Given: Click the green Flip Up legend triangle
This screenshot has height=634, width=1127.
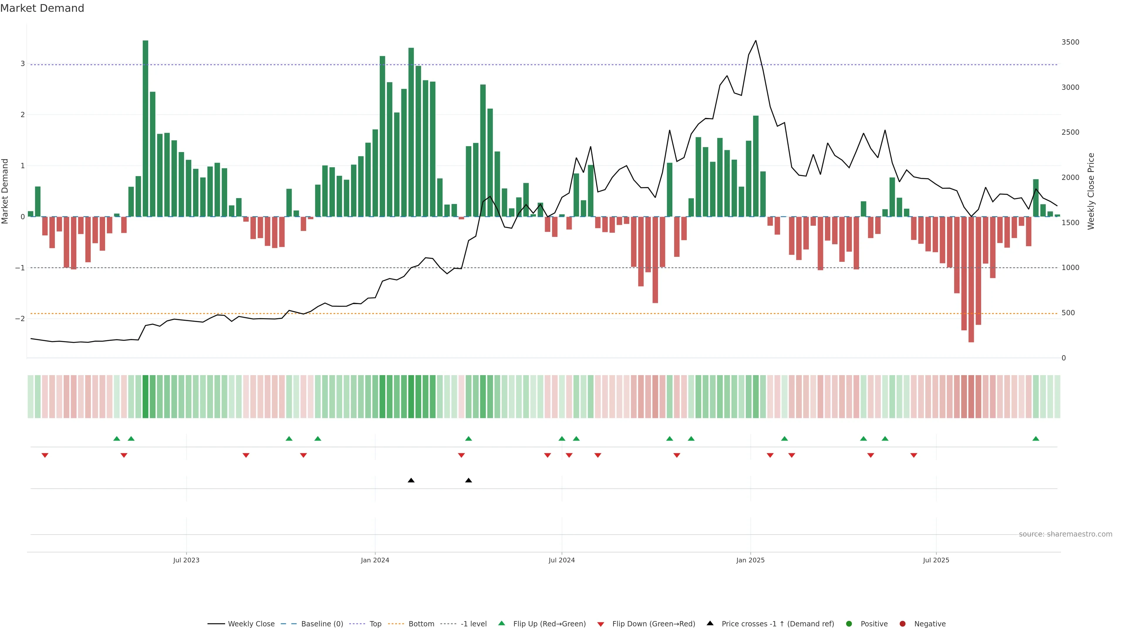Looking at the screenshot, I should point(502,623).
